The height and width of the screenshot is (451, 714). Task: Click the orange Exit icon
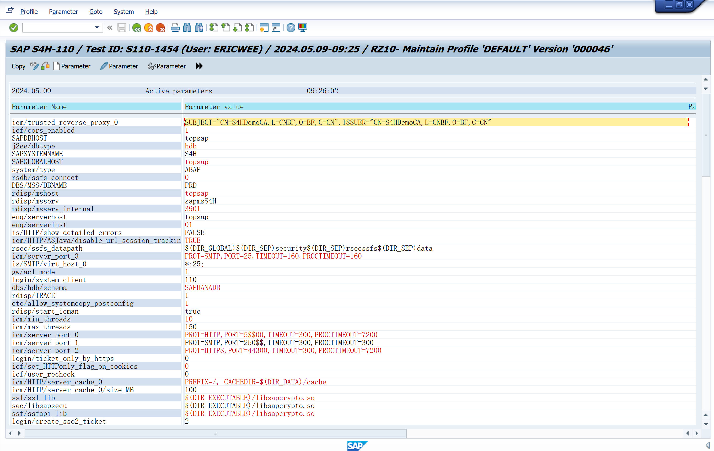click(149, 28)
